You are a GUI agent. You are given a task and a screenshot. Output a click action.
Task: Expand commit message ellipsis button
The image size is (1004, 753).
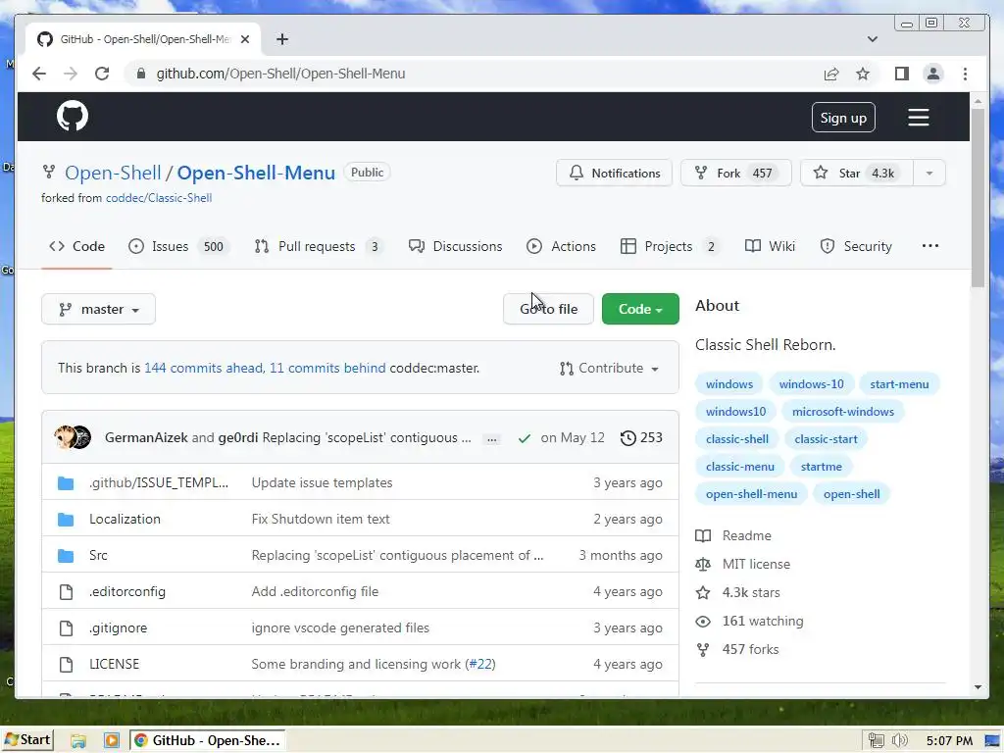click(492, 439)
